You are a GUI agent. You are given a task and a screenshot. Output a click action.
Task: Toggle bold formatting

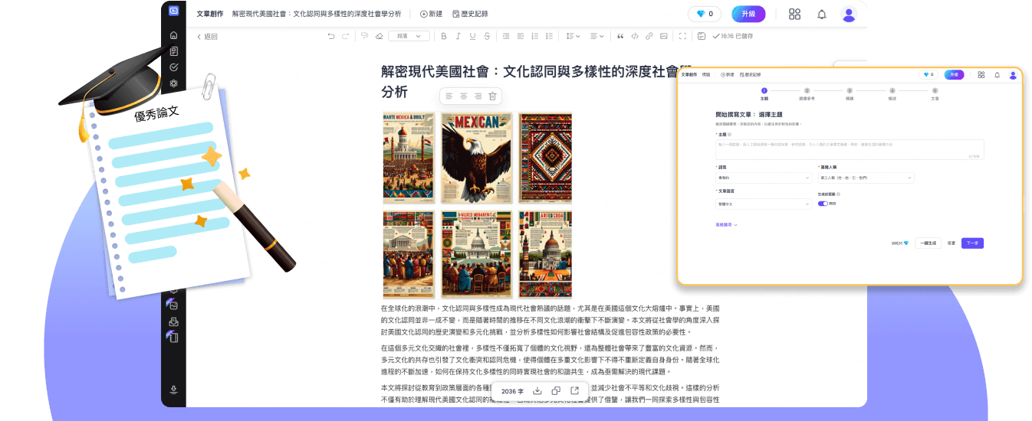443,36
